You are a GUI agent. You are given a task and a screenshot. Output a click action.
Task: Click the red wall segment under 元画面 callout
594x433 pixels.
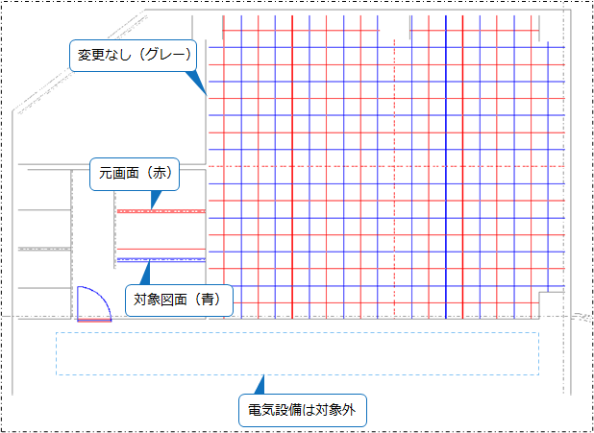[160, 210]
